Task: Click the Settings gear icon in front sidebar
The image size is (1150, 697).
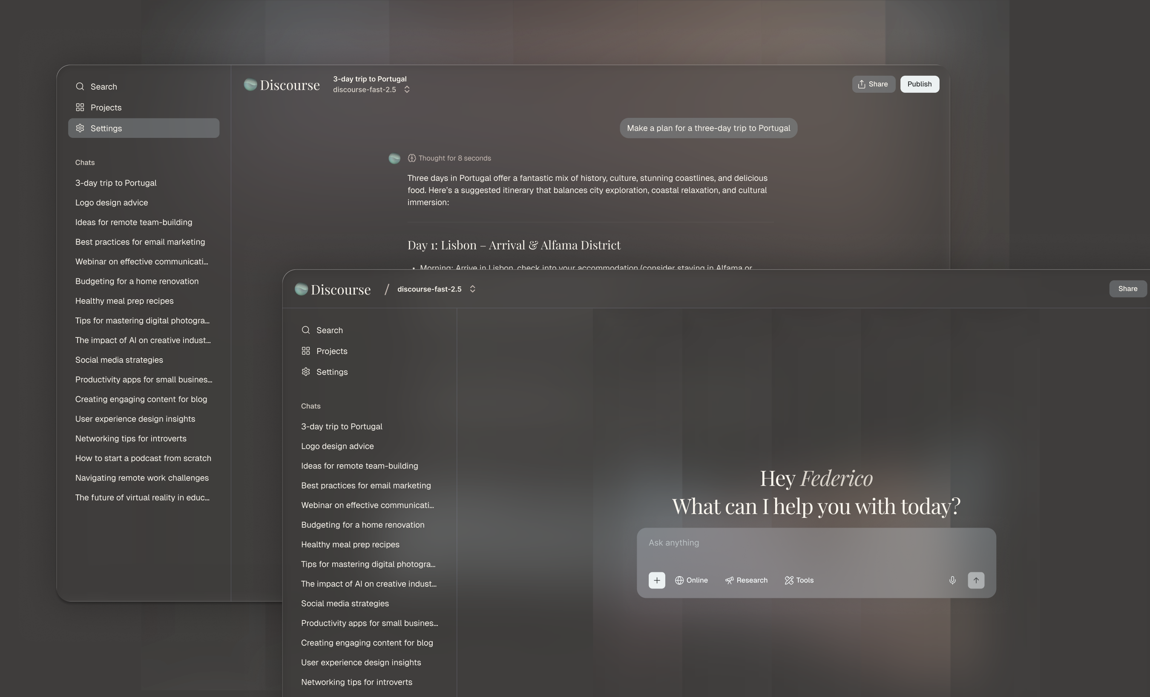Action: tap(306, 371)
